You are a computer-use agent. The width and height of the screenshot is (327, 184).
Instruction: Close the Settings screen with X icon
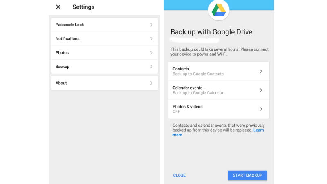coord(58,7)
